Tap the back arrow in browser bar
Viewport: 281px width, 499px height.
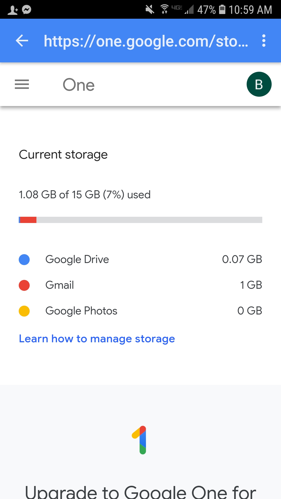22,41
